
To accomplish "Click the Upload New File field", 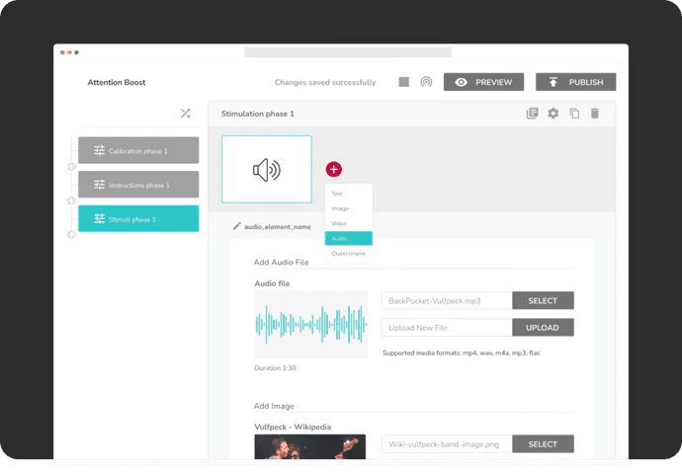I will pos(447,328).
